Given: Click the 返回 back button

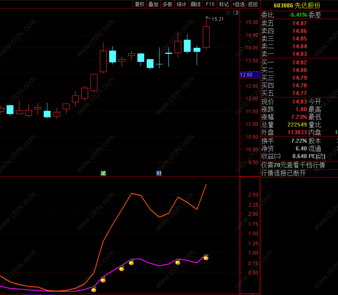Looking at the screenshot, I should pos(253,4).
